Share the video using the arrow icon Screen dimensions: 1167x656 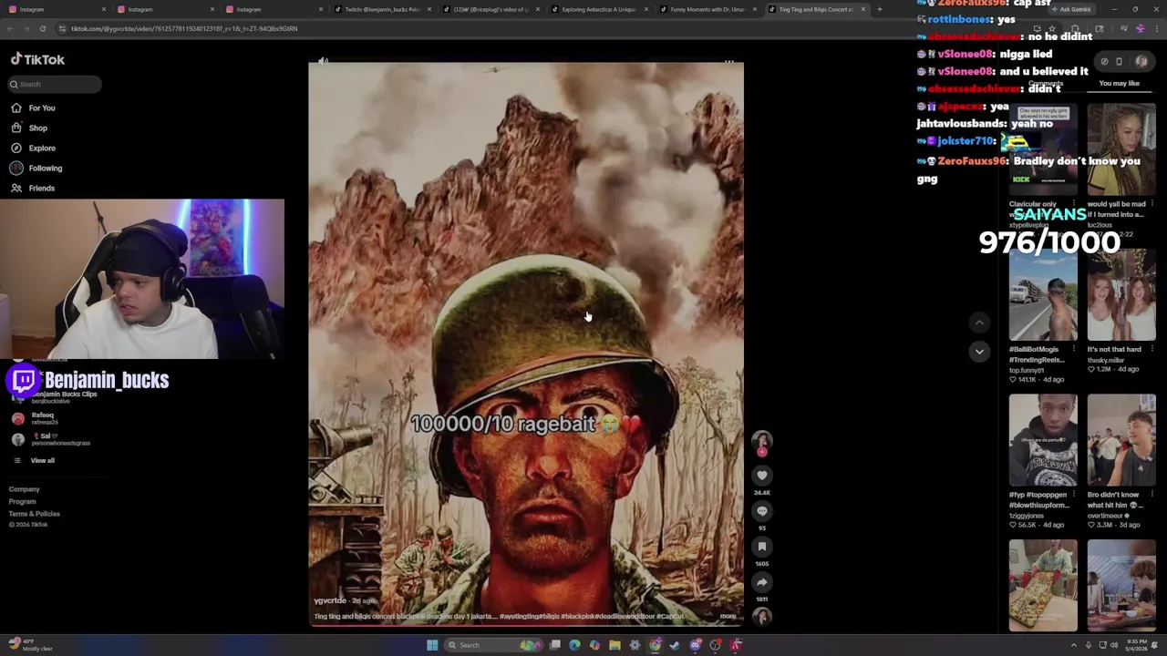pos(762,582)
